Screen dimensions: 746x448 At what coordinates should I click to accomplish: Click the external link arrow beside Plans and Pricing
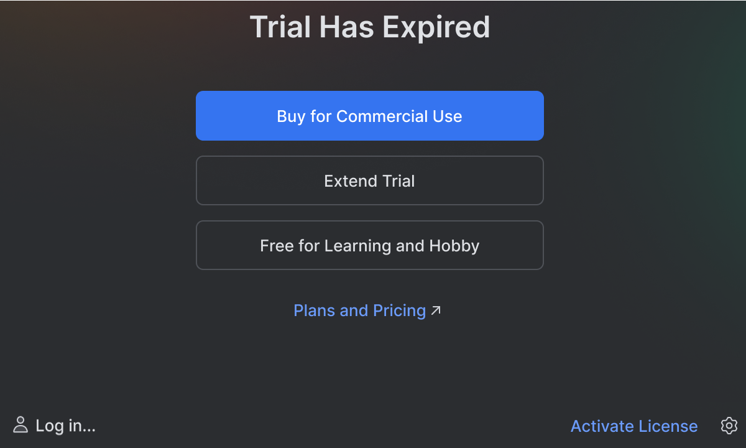[436, 310]
